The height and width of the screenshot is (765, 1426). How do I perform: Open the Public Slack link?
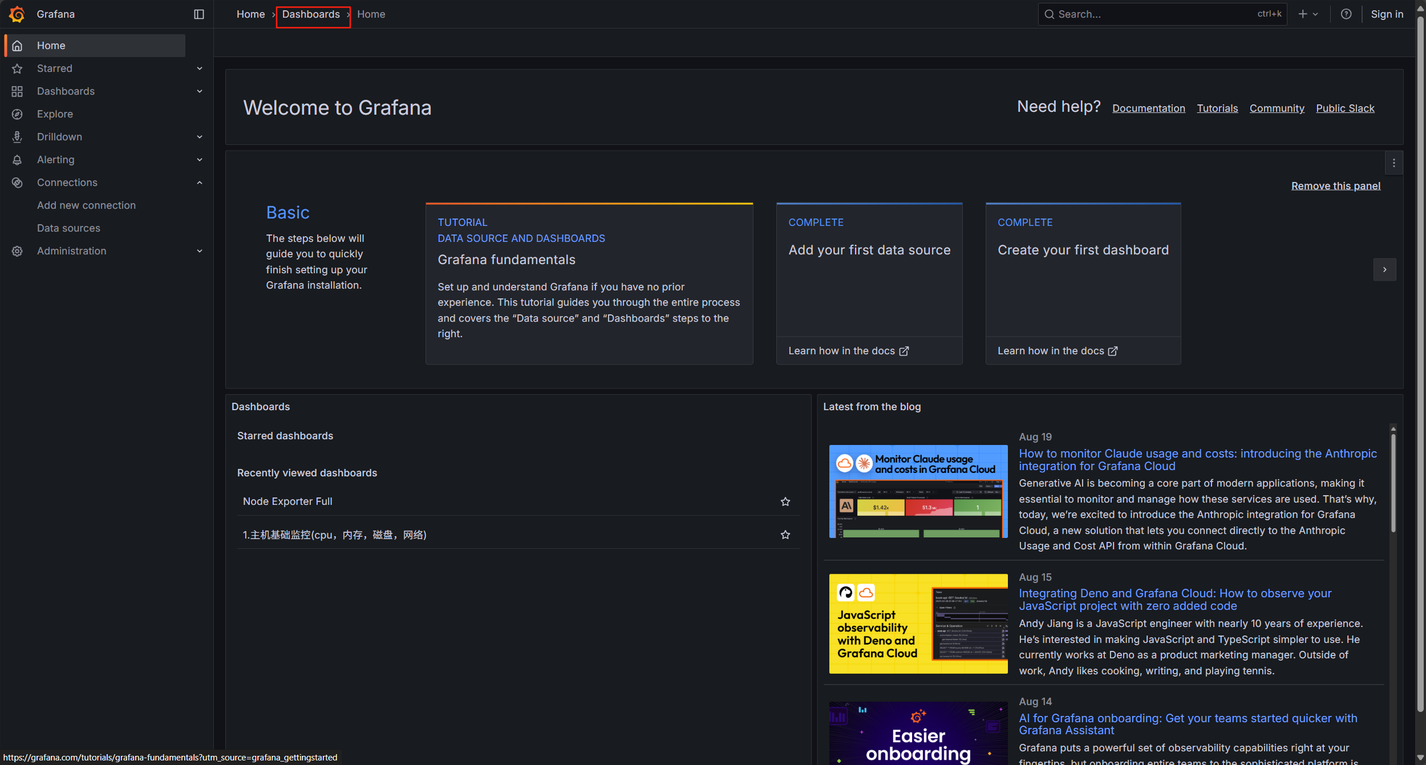pyautogui.click(x=1345, y=108)
